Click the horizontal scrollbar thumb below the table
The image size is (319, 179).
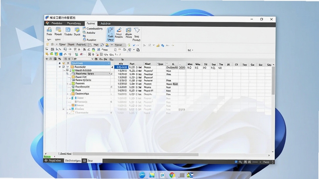[136, 155]
